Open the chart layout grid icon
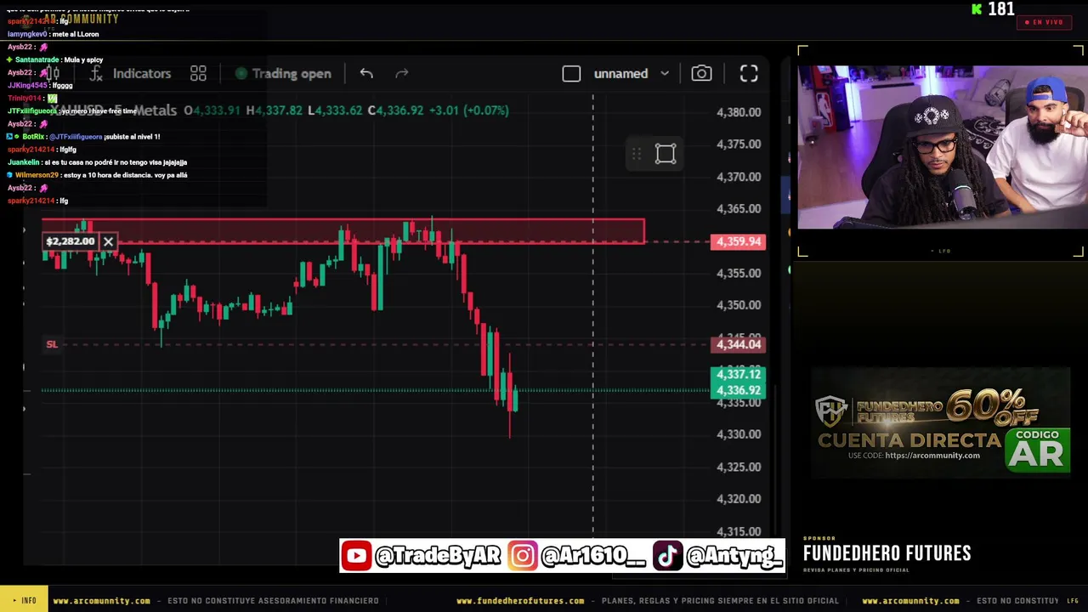1088x612 pixels. point(198,74)
